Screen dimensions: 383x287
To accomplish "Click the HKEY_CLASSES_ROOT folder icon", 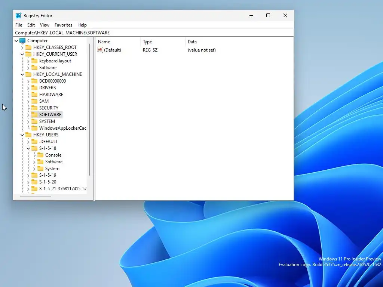I will pos(28,47).
